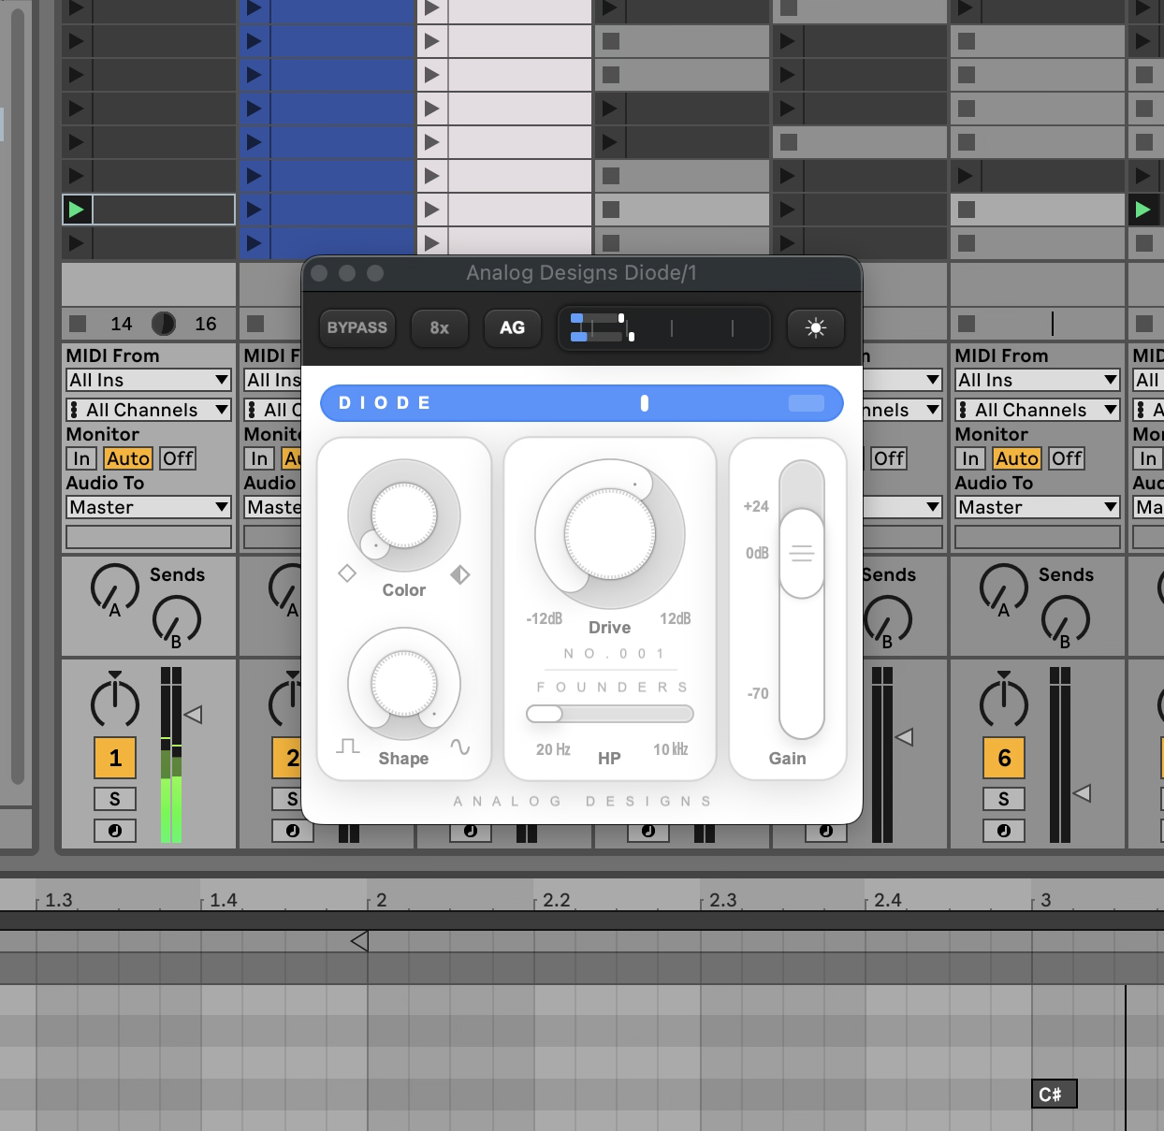Image resolution: width=1164 pixels, height=1131 pixels.
Task: Click the Analog Designs Diode/1 window title bar
Action: [x=581, y=273]
